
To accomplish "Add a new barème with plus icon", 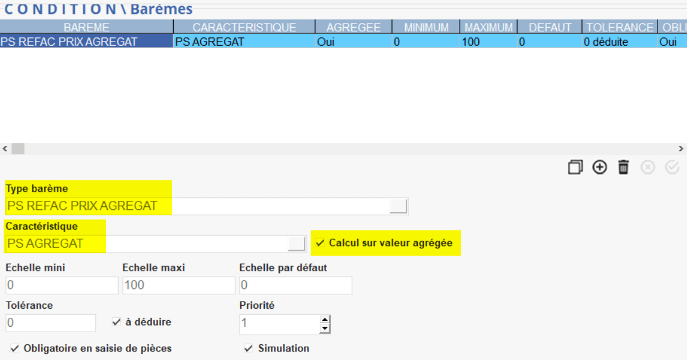I will [600, 168].
